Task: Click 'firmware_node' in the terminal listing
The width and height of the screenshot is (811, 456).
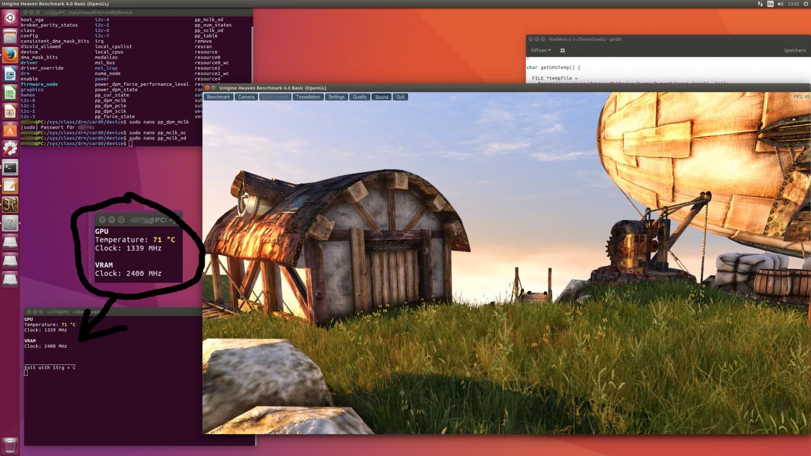Action: pos(39,84)
